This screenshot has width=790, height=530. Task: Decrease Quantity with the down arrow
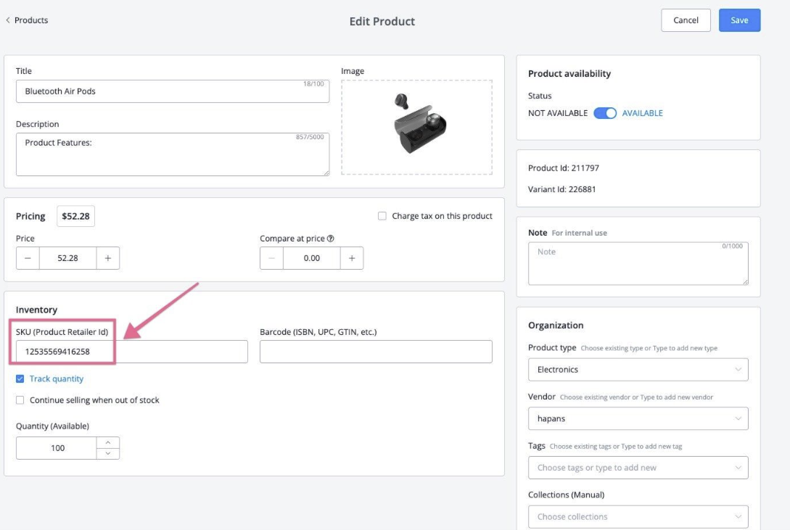108,453
